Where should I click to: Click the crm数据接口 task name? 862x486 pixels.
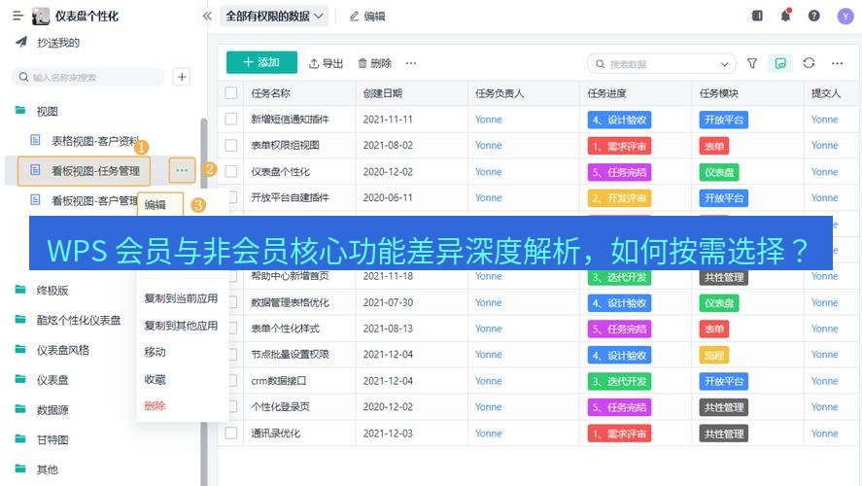point(279,380)
